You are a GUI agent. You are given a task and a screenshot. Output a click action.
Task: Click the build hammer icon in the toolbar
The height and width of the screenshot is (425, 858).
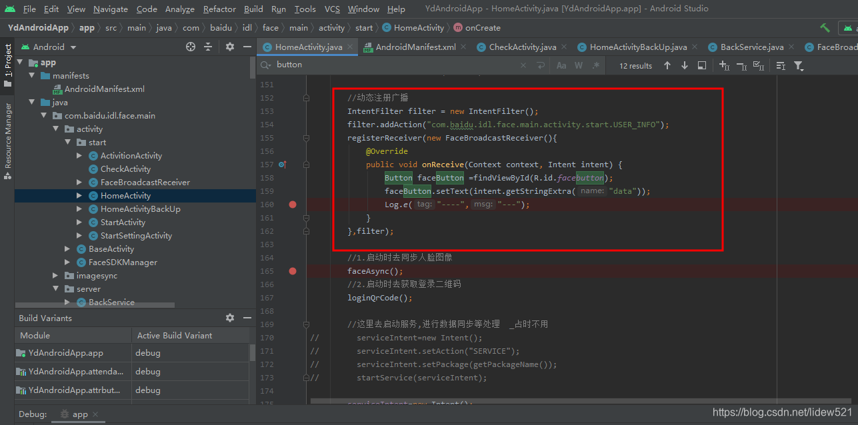tap(825, 28)
